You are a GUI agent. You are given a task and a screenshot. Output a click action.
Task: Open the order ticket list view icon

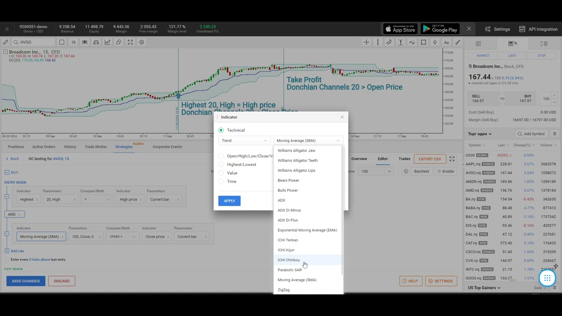[478, 43]
